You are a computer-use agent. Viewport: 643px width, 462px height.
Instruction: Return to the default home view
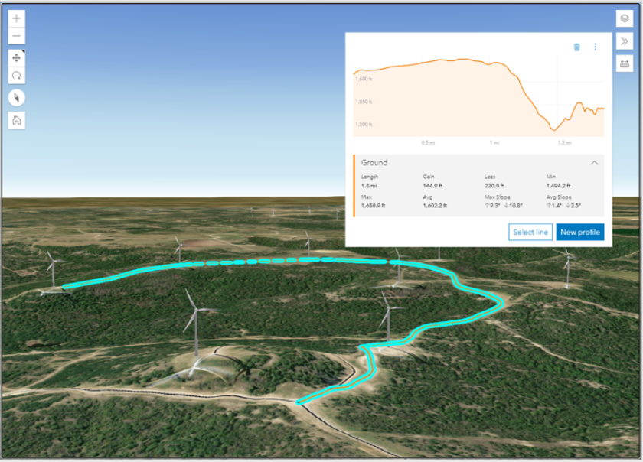point(16,120)
